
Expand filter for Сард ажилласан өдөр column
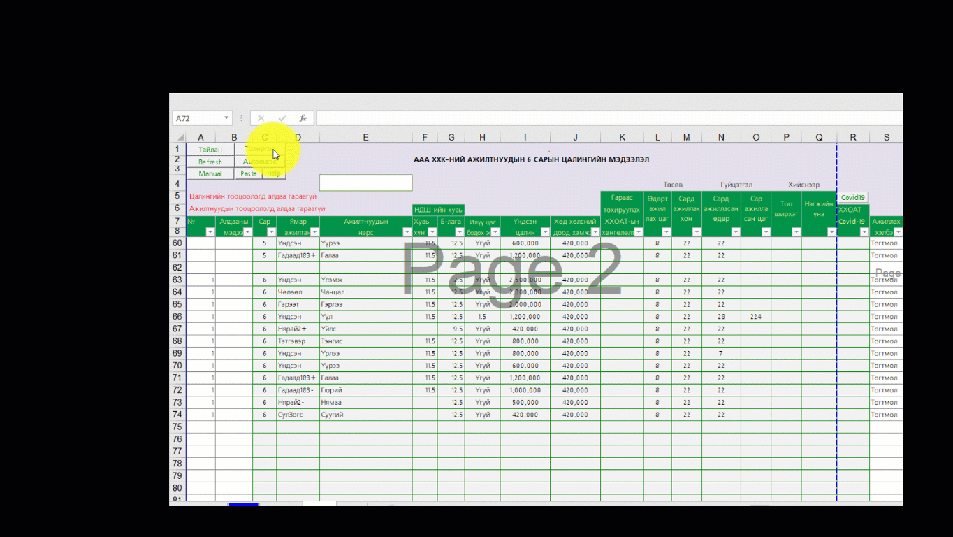click(x=735, y=232)
